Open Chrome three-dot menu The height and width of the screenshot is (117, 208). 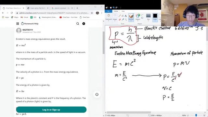(102, 13)
